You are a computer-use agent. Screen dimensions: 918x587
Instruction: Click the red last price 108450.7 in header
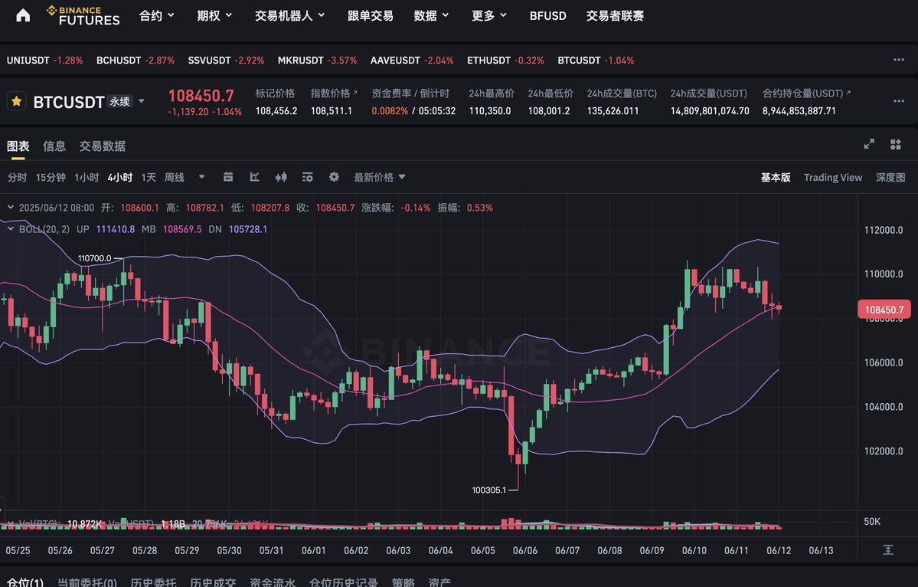click(201, 96)
